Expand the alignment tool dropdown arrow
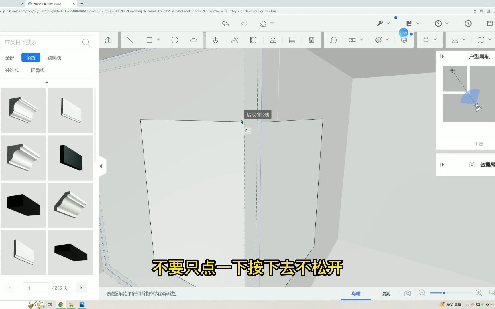The height and width of the screenshot is (309, 495). point(362,40)
